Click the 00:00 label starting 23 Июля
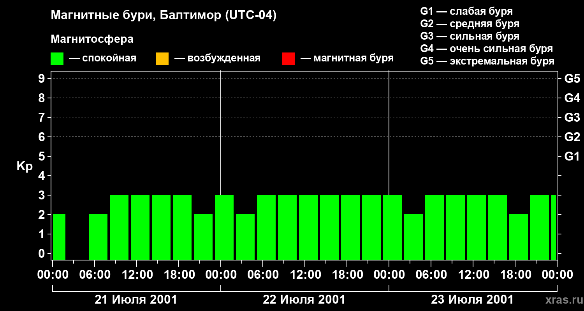 pos(389,275)
